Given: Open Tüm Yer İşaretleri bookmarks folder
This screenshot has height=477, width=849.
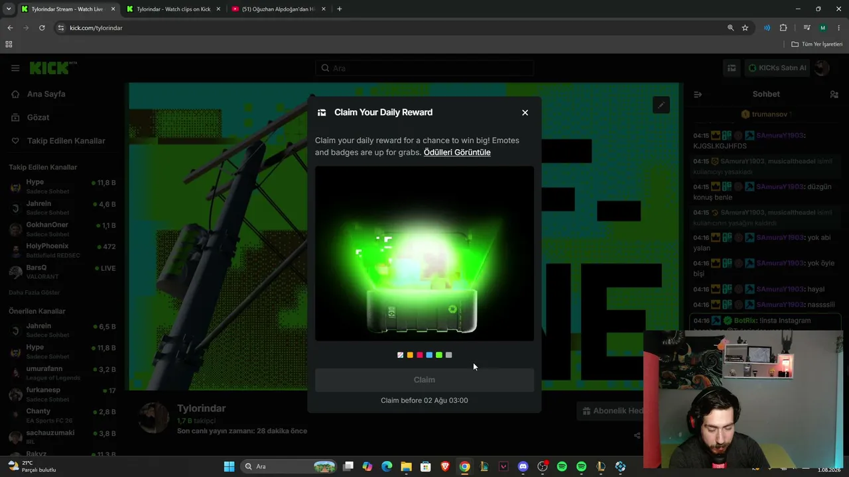Looking at the screenshot, I should tap(817, 44).
